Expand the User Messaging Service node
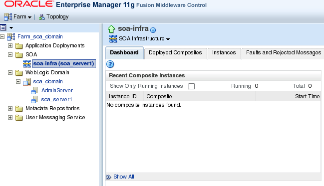 click(x=10, y=118)
